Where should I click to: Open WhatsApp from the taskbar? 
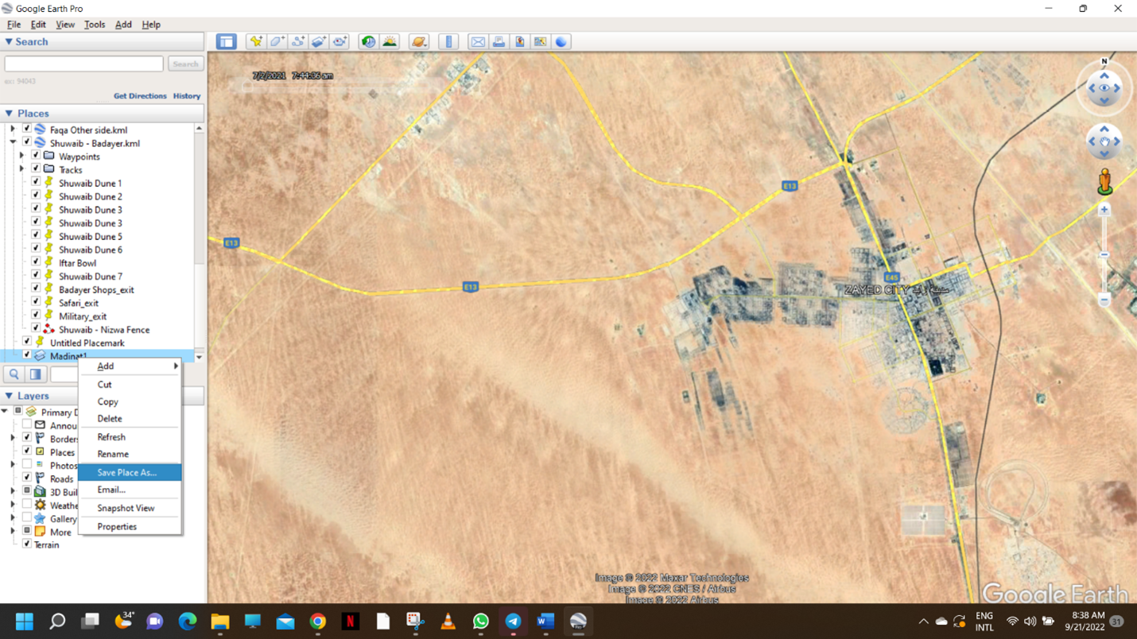(x=480, y=622)
